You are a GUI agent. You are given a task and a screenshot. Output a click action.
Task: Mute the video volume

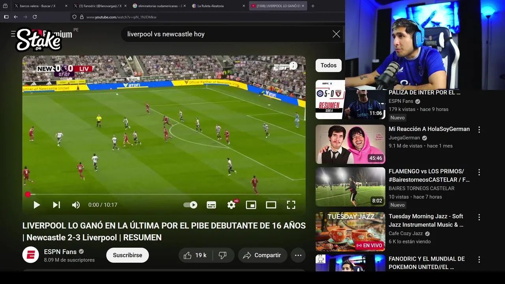click(76, 205)
